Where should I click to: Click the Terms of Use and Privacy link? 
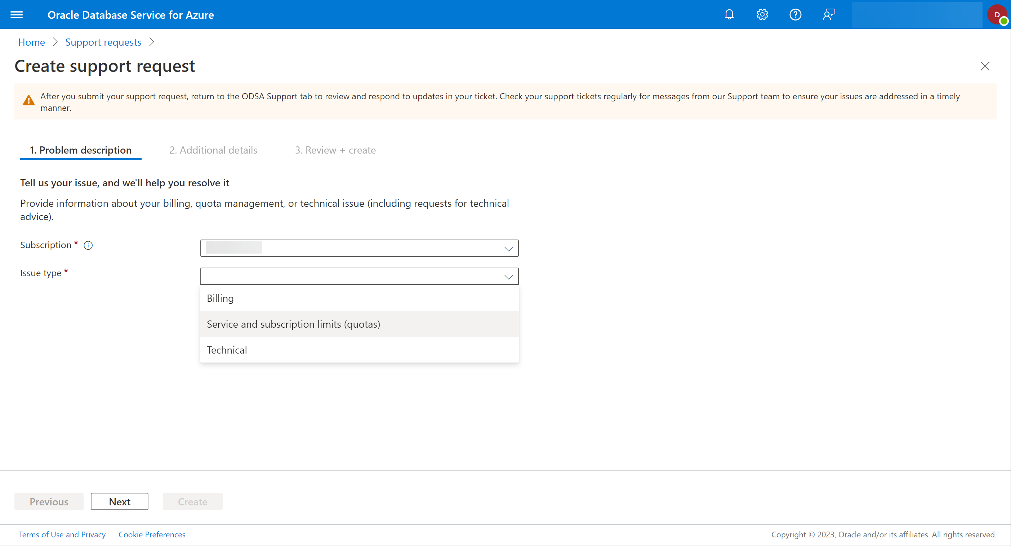pos(62,534)
